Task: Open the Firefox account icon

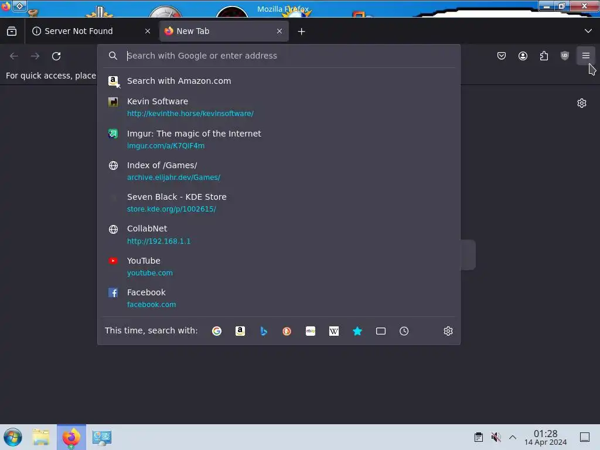Action: (523, 56)
